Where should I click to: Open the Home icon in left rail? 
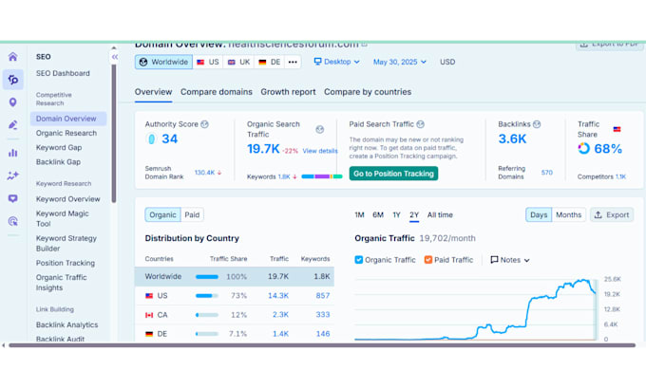click(12, 56)
